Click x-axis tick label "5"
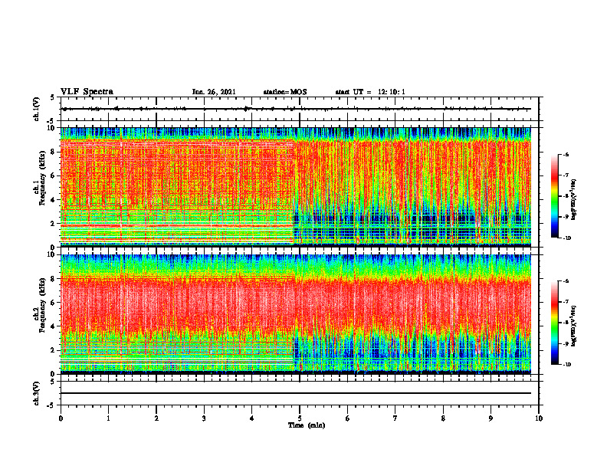The image size is (607, 469). [x=300, y=418]
